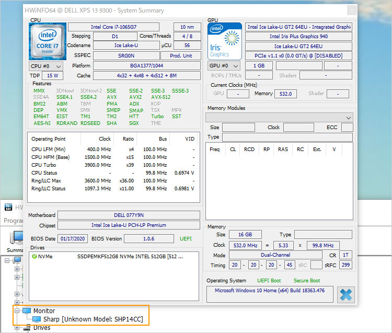The width and height of the screenshot is (392, 333).
Task: Click the VID column header
Action: [183, 139]
